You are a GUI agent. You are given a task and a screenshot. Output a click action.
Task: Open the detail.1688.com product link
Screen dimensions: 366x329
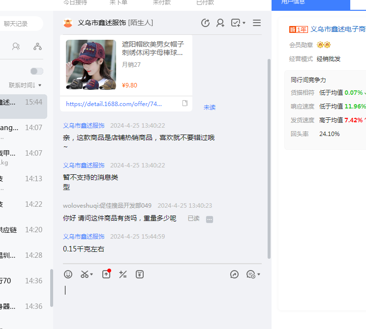pos(114,104)
